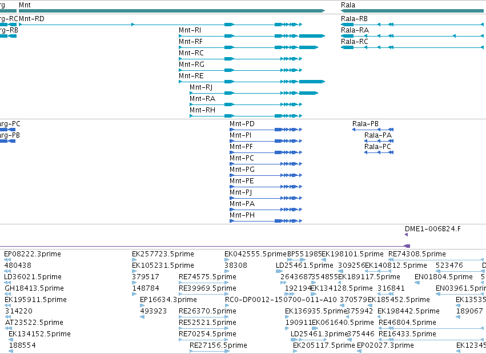Select EST GH18413.5prime label
Viewport: 486px width, 354px height.
[34, 288]
